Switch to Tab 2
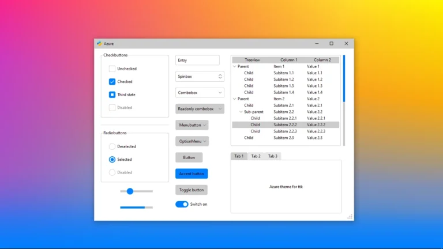This screenshot has width=443, height=249. click(x=256, y=156)
